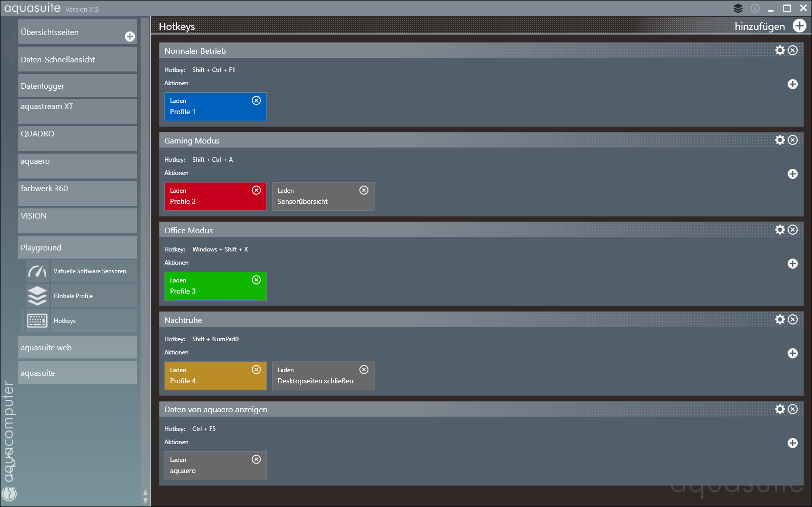Open settings gear for Office Modus
This screenshot has height=507, width=812.
pos(780,230)
